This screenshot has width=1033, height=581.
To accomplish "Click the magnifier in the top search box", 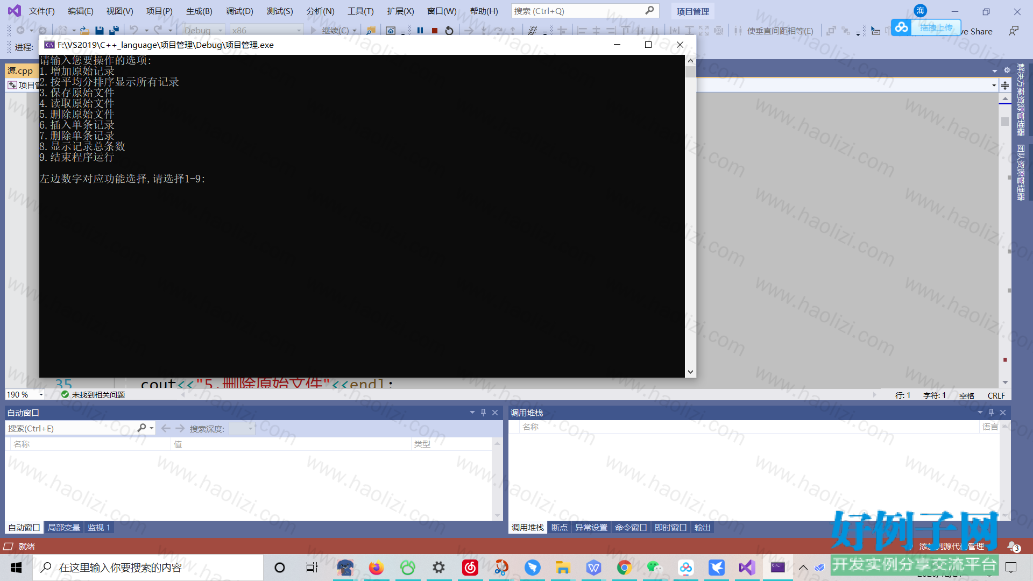I will [649, 11].
